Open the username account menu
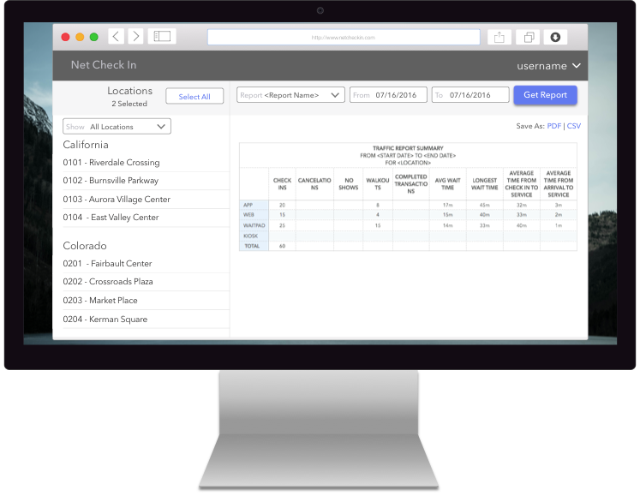The width and height of the screenshot is (640, 496). 549,66
